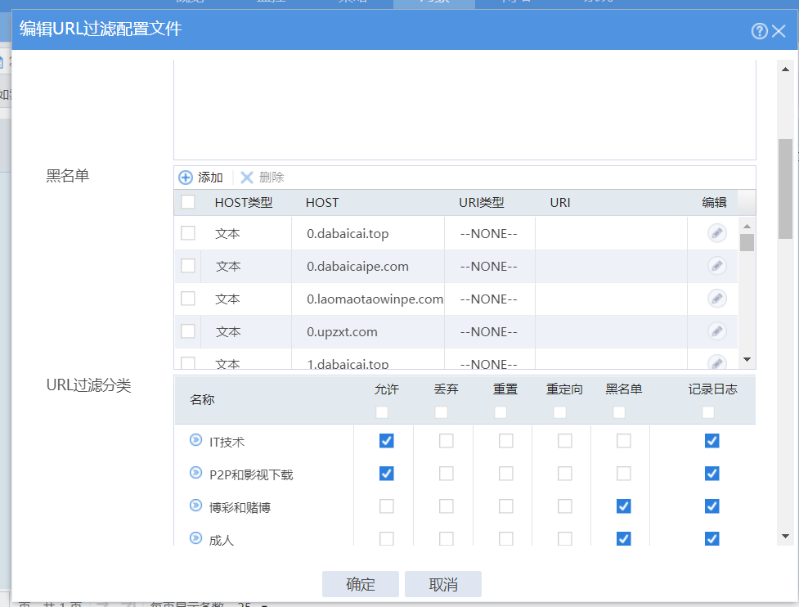Edit the 0.dabaicaipe.com entry pencil icon

(716, 266)
